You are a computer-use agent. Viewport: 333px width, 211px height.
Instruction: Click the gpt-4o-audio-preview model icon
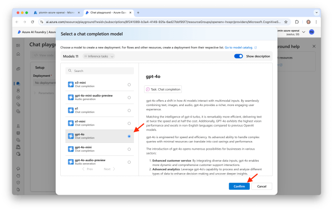[71, 162]
